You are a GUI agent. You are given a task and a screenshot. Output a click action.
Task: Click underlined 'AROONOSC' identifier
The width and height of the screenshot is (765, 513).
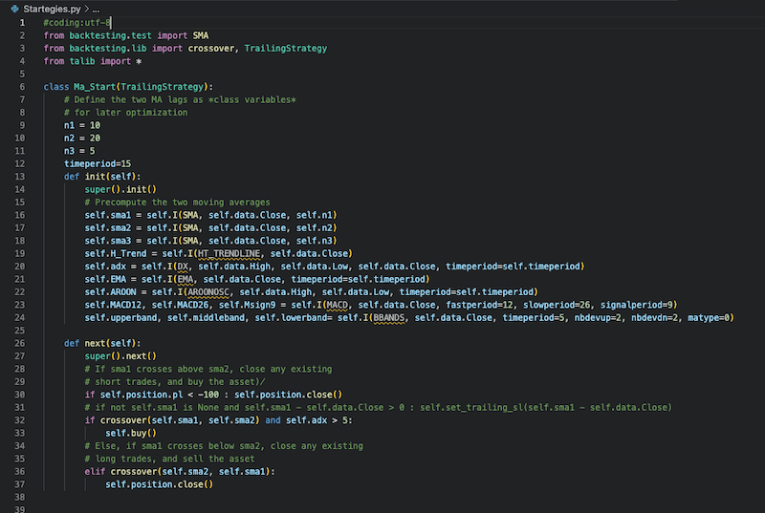click(208, 291)
